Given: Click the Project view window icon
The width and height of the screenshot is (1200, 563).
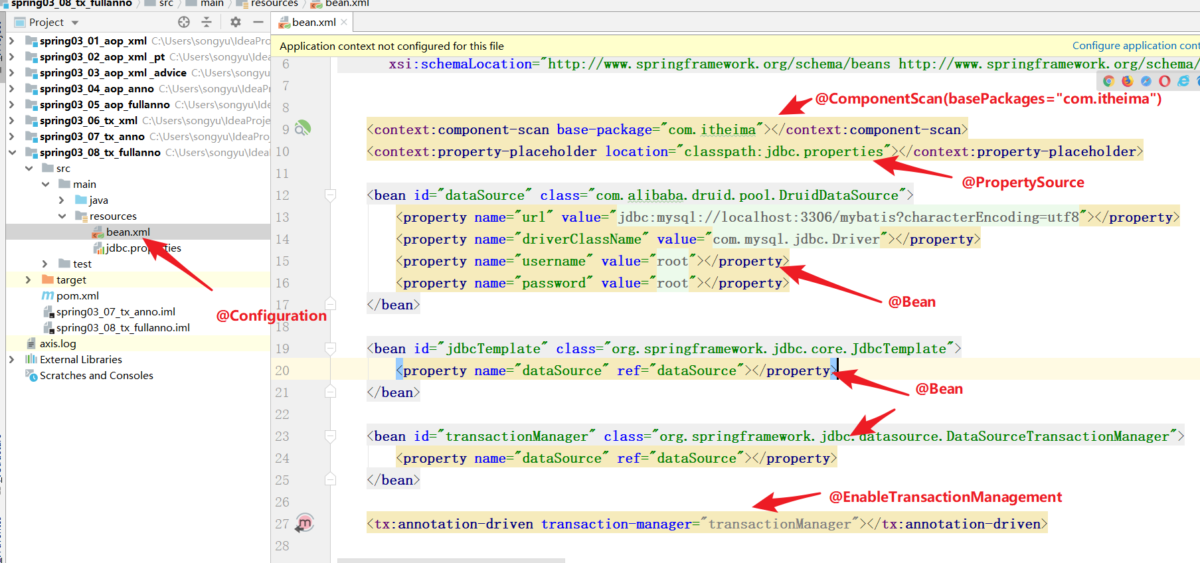Looking at the screenshot, I should click(20, 22).
